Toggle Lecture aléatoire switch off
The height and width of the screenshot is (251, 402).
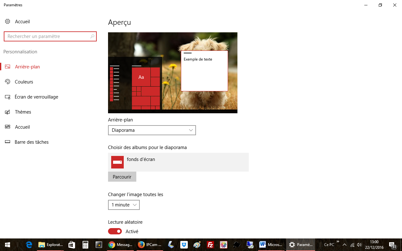click(115, 231)
